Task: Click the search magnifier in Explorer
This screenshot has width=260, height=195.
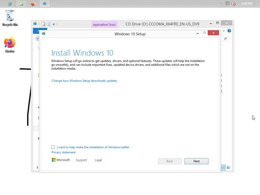Action: (x=225, y=39)
